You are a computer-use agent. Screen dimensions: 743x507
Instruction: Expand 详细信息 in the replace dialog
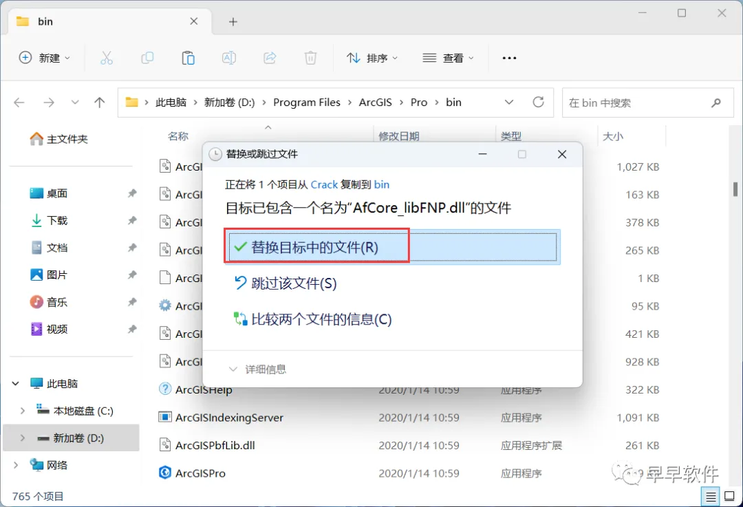pos(257,369)
